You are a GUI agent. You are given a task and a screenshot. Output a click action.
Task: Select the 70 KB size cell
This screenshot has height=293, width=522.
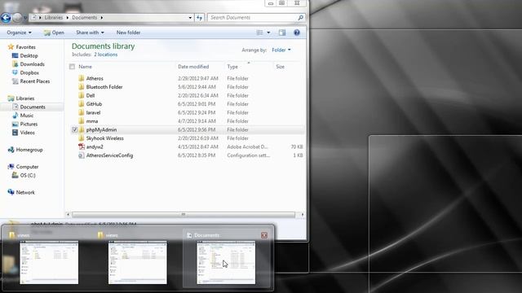coord(297,146)
